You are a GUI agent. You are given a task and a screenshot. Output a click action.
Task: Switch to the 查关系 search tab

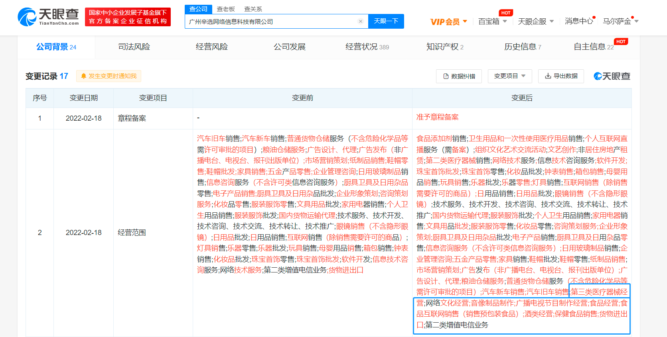(253, 9)
